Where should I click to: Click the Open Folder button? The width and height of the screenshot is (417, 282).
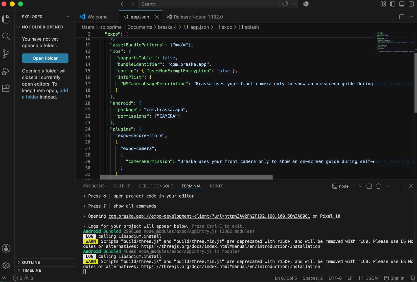pos(45,58)
